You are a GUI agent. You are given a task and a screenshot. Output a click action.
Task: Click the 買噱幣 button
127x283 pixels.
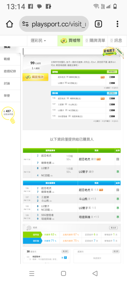[70, 40]
